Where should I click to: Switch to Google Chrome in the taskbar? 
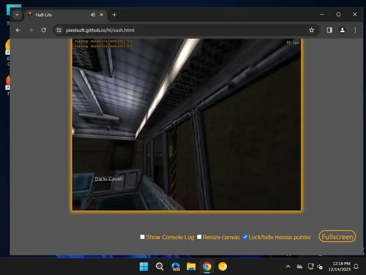pos(207,266)
